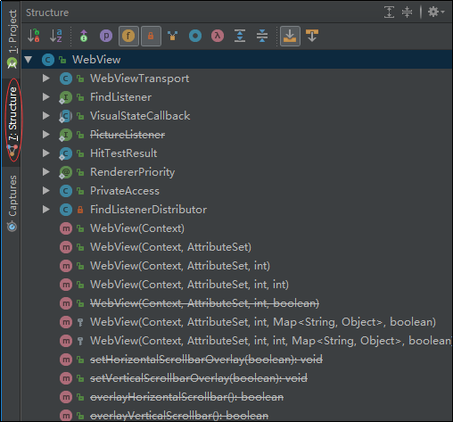The image size is (453, 422).
Task: Click Structure panel title label
Action: point(47,12)
